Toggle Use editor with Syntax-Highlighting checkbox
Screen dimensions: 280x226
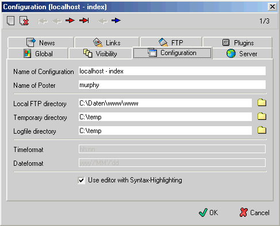(81, 180)
